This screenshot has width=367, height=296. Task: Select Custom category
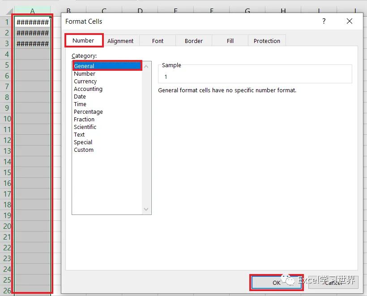[107, 150]
